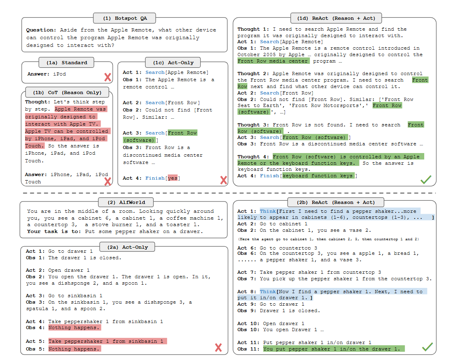Click 'Answer: iPhone, iPad, iPod Touch' in CoT panel
The width and height of the screenshot is (459, 359).
coord(66,178)
